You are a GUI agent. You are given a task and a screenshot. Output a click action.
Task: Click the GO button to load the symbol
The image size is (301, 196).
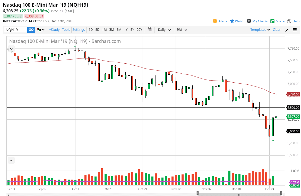coord(31,30)
